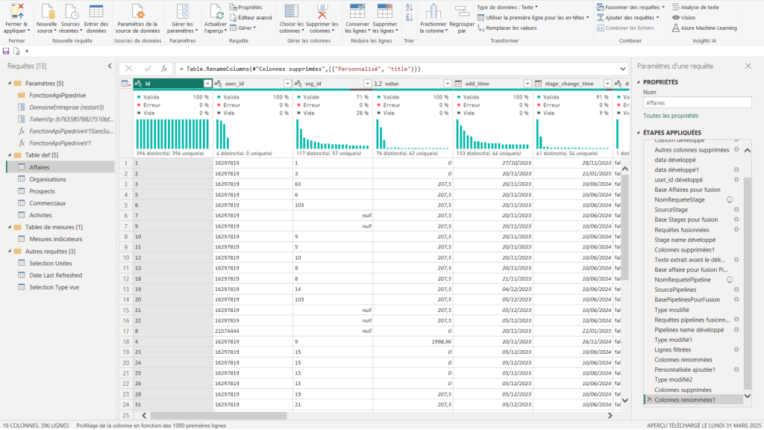Confirm formula with the checkmark icon

tap(148, 69)
